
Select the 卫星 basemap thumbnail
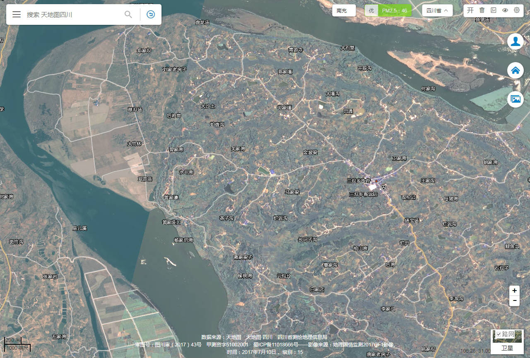(507, 342)
